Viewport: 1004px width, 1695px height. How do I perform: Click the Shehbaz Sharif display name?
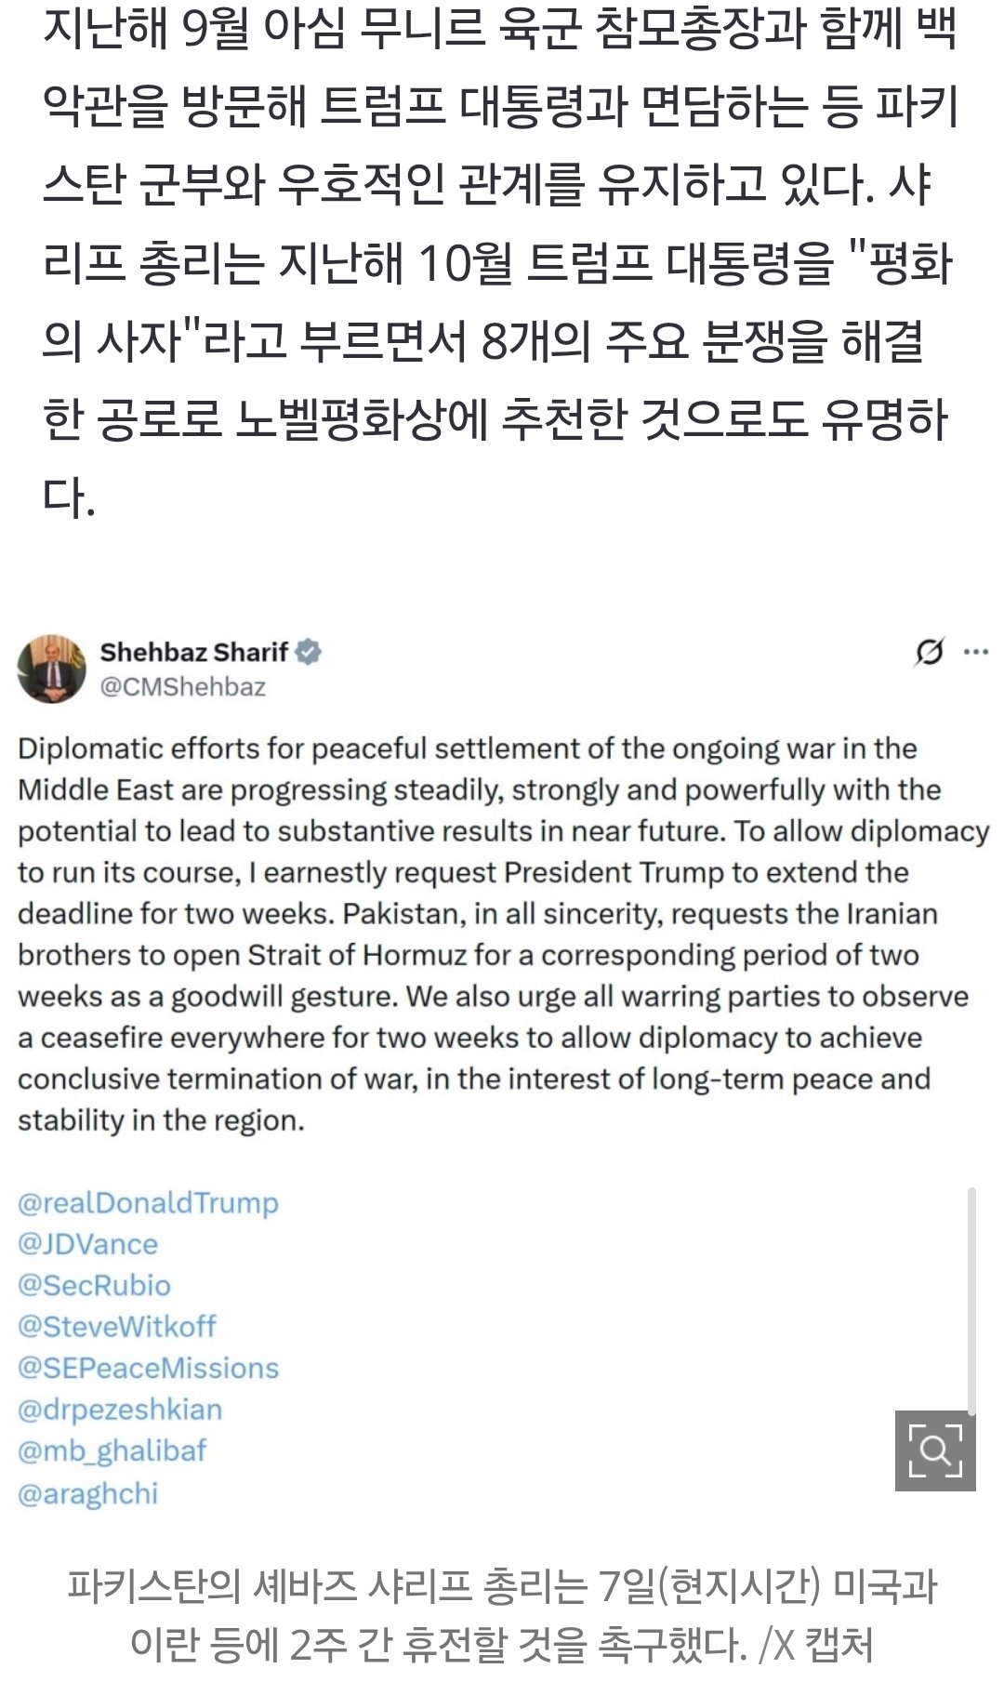click(x=194, y=652)
